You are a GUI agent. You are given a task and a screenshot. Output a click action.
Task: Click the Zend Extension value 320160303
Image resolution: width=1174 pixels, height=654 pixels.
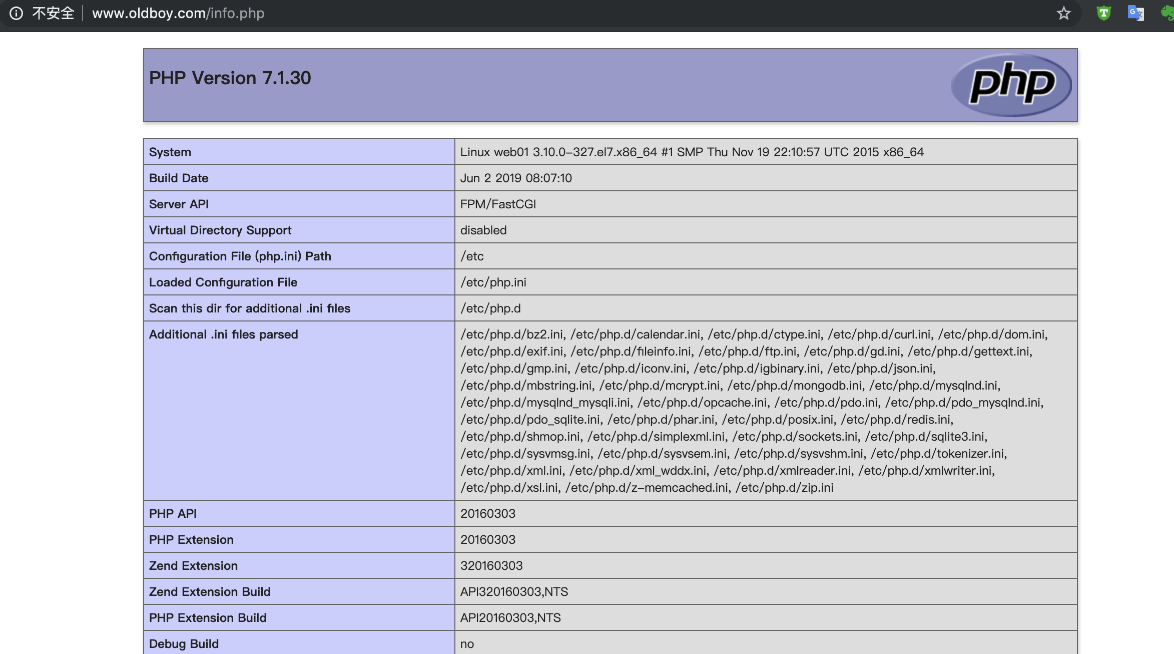491,566
